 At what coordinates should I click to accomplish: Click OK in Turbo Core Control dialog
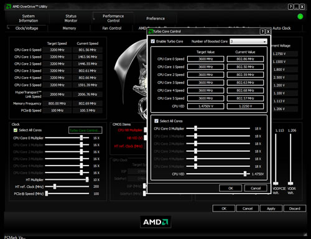[x=231, y=188]
